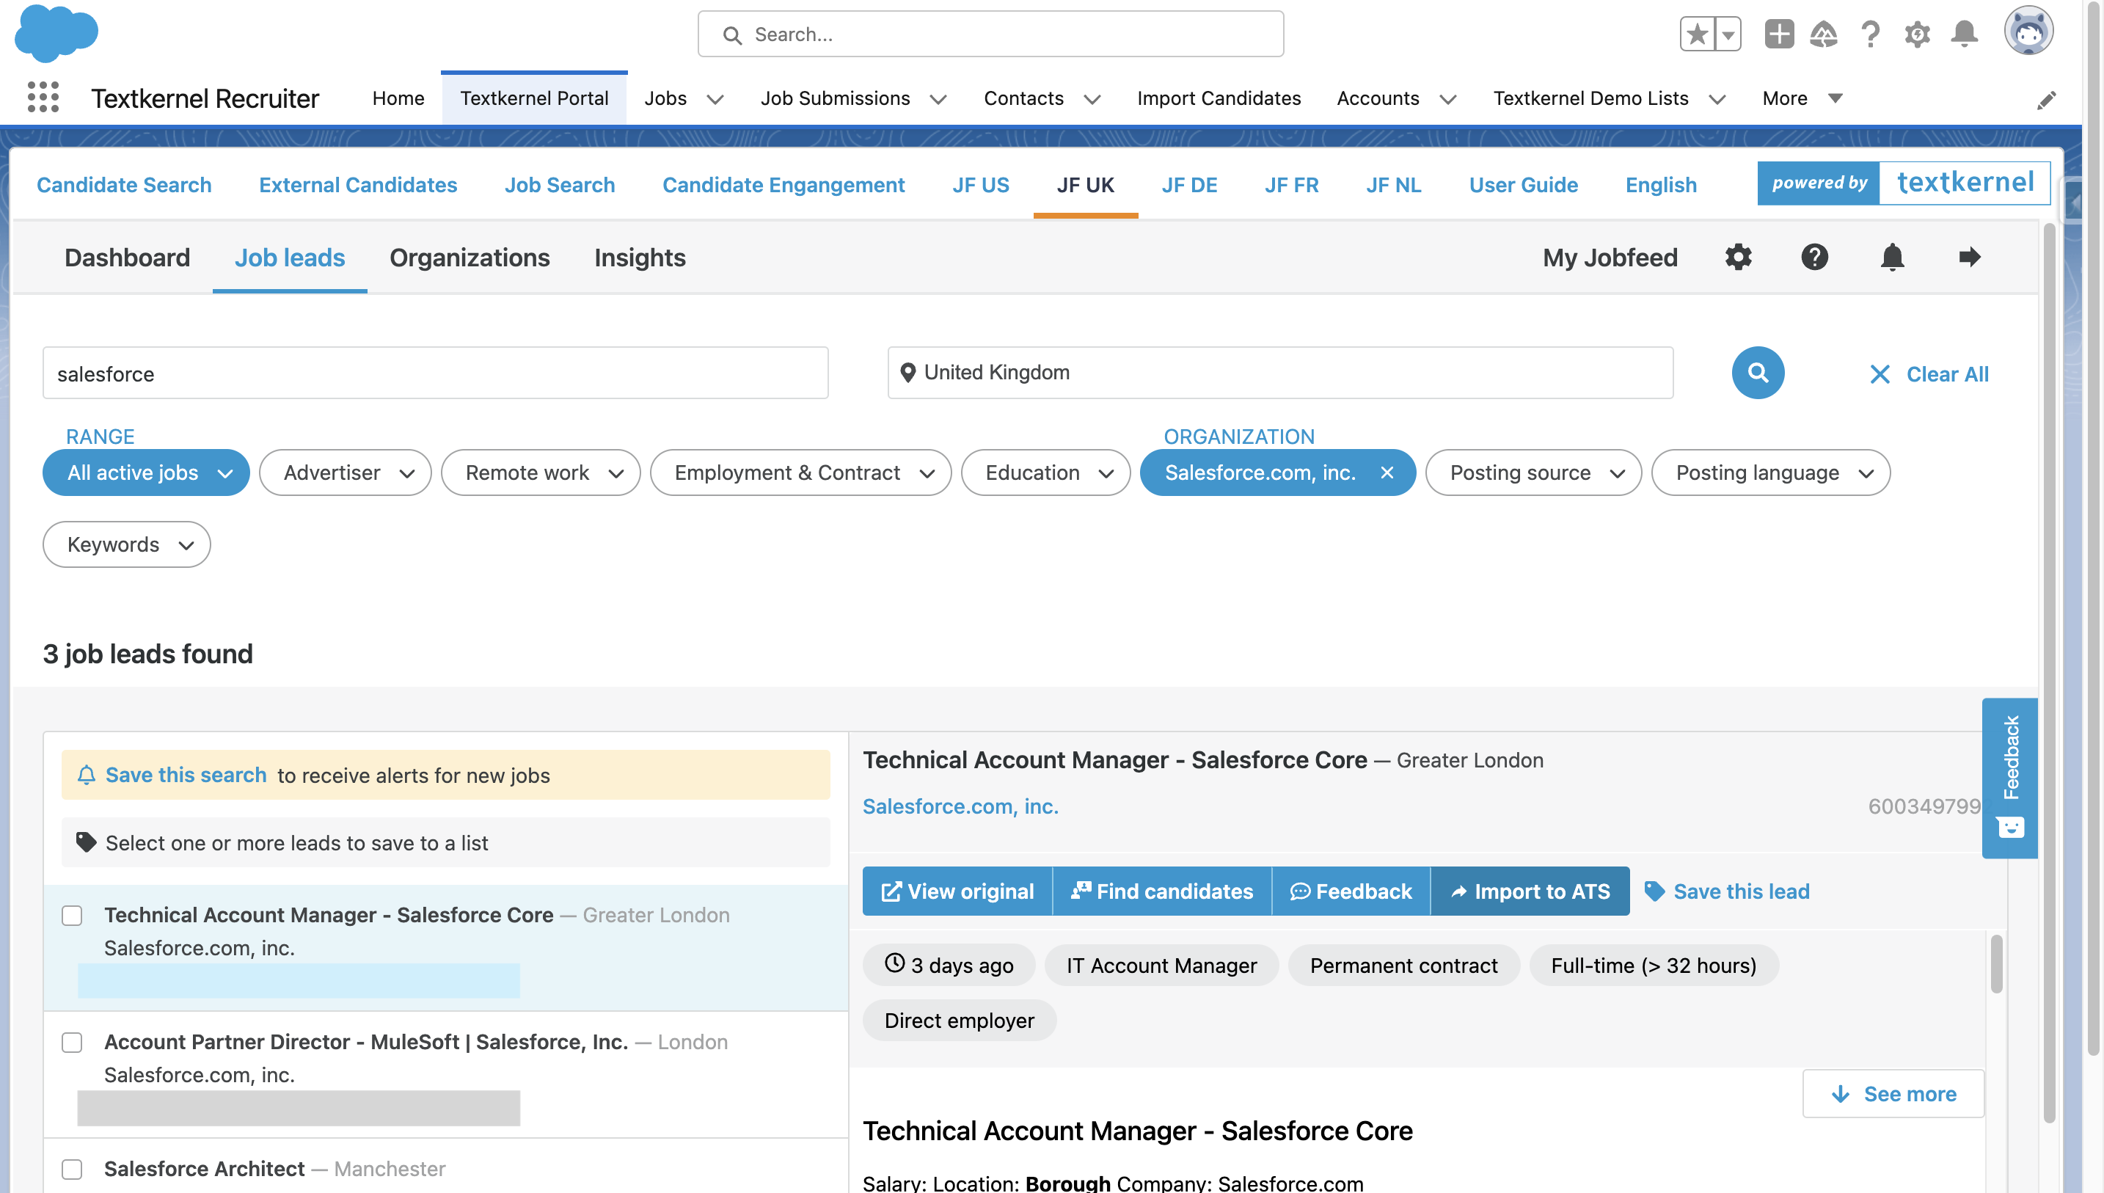Expand the Posting language filter
The height and width of the screenshot is (1193, 2104).
click(1771, 473)
